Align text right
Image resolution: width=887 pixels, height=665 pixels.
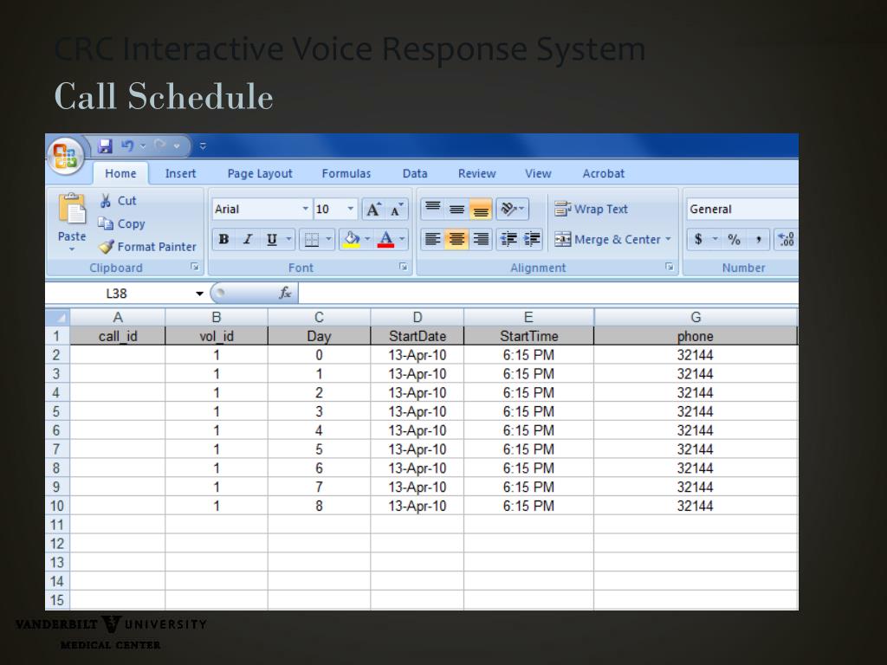[480, 239]
